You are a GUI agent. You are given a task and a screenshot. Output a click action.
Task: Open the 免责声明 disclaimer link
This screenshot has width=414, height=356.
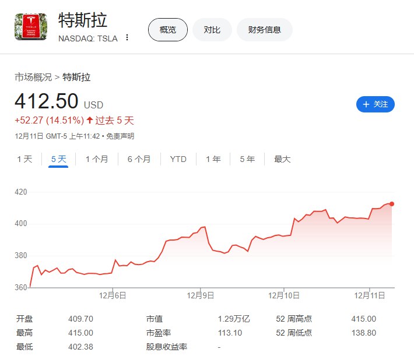(x=120, y=136)
